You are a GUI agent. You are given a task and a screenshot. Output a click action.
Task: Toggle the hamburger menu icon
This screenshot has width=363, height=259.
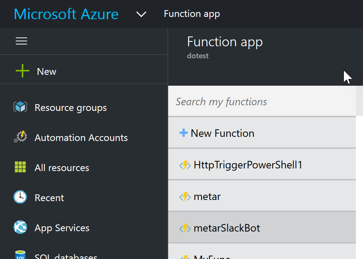21,41
